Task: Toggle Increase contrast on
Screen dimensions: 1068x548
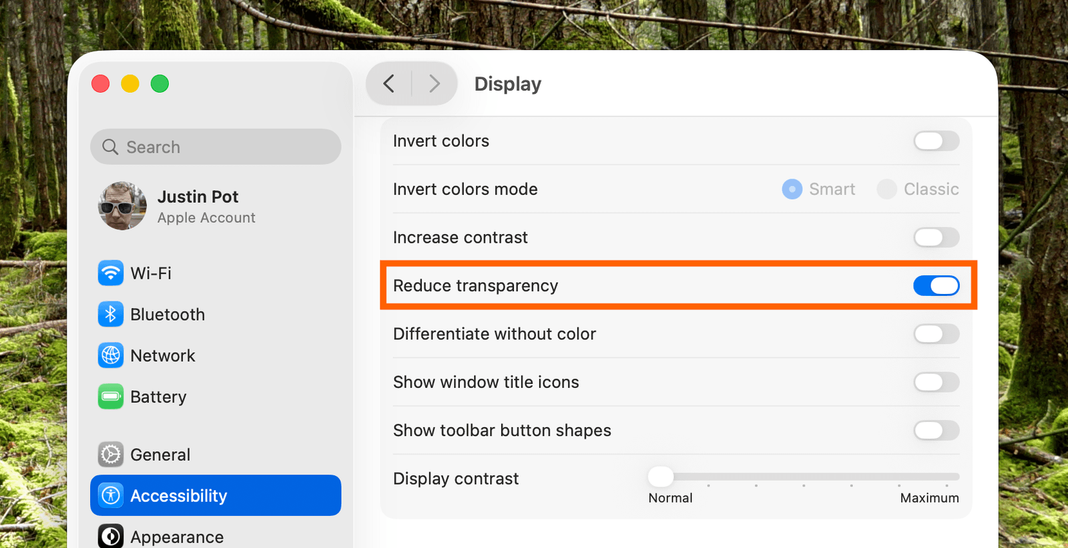Action: pyautogui.click(x=936, y=237)
